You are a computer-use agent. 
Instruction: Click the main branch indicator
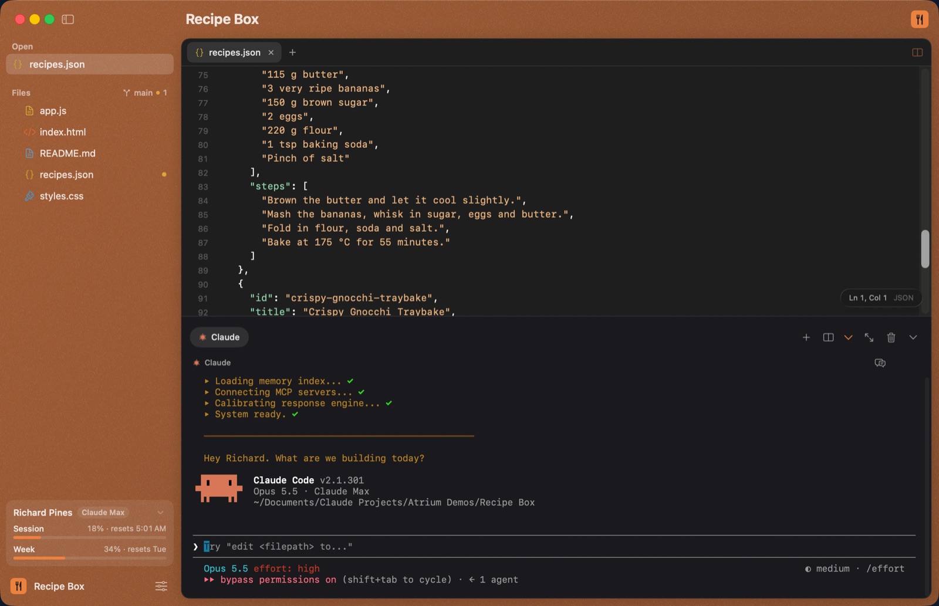tap(145, 93)
